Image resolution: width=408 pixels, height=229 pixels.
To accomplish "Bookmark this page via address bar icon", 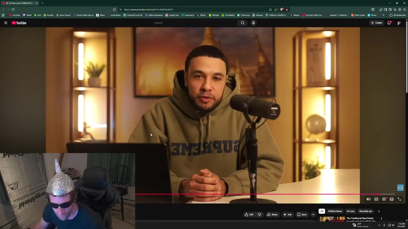I will [114, 10].
